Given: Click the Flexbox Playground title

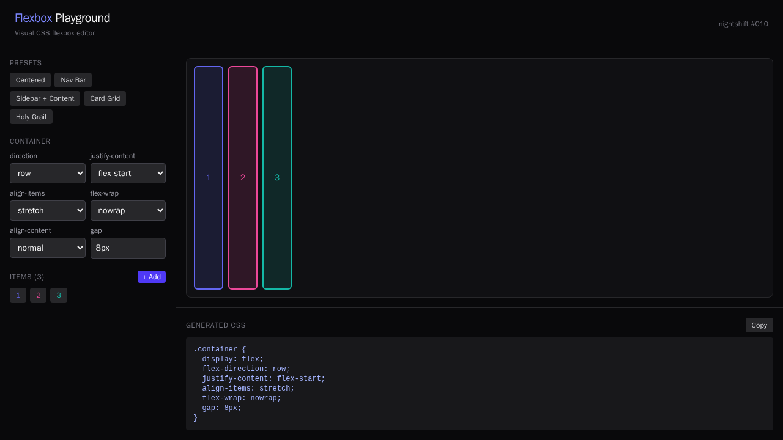Looking at the screenshot, I should [x=62, y=18].
